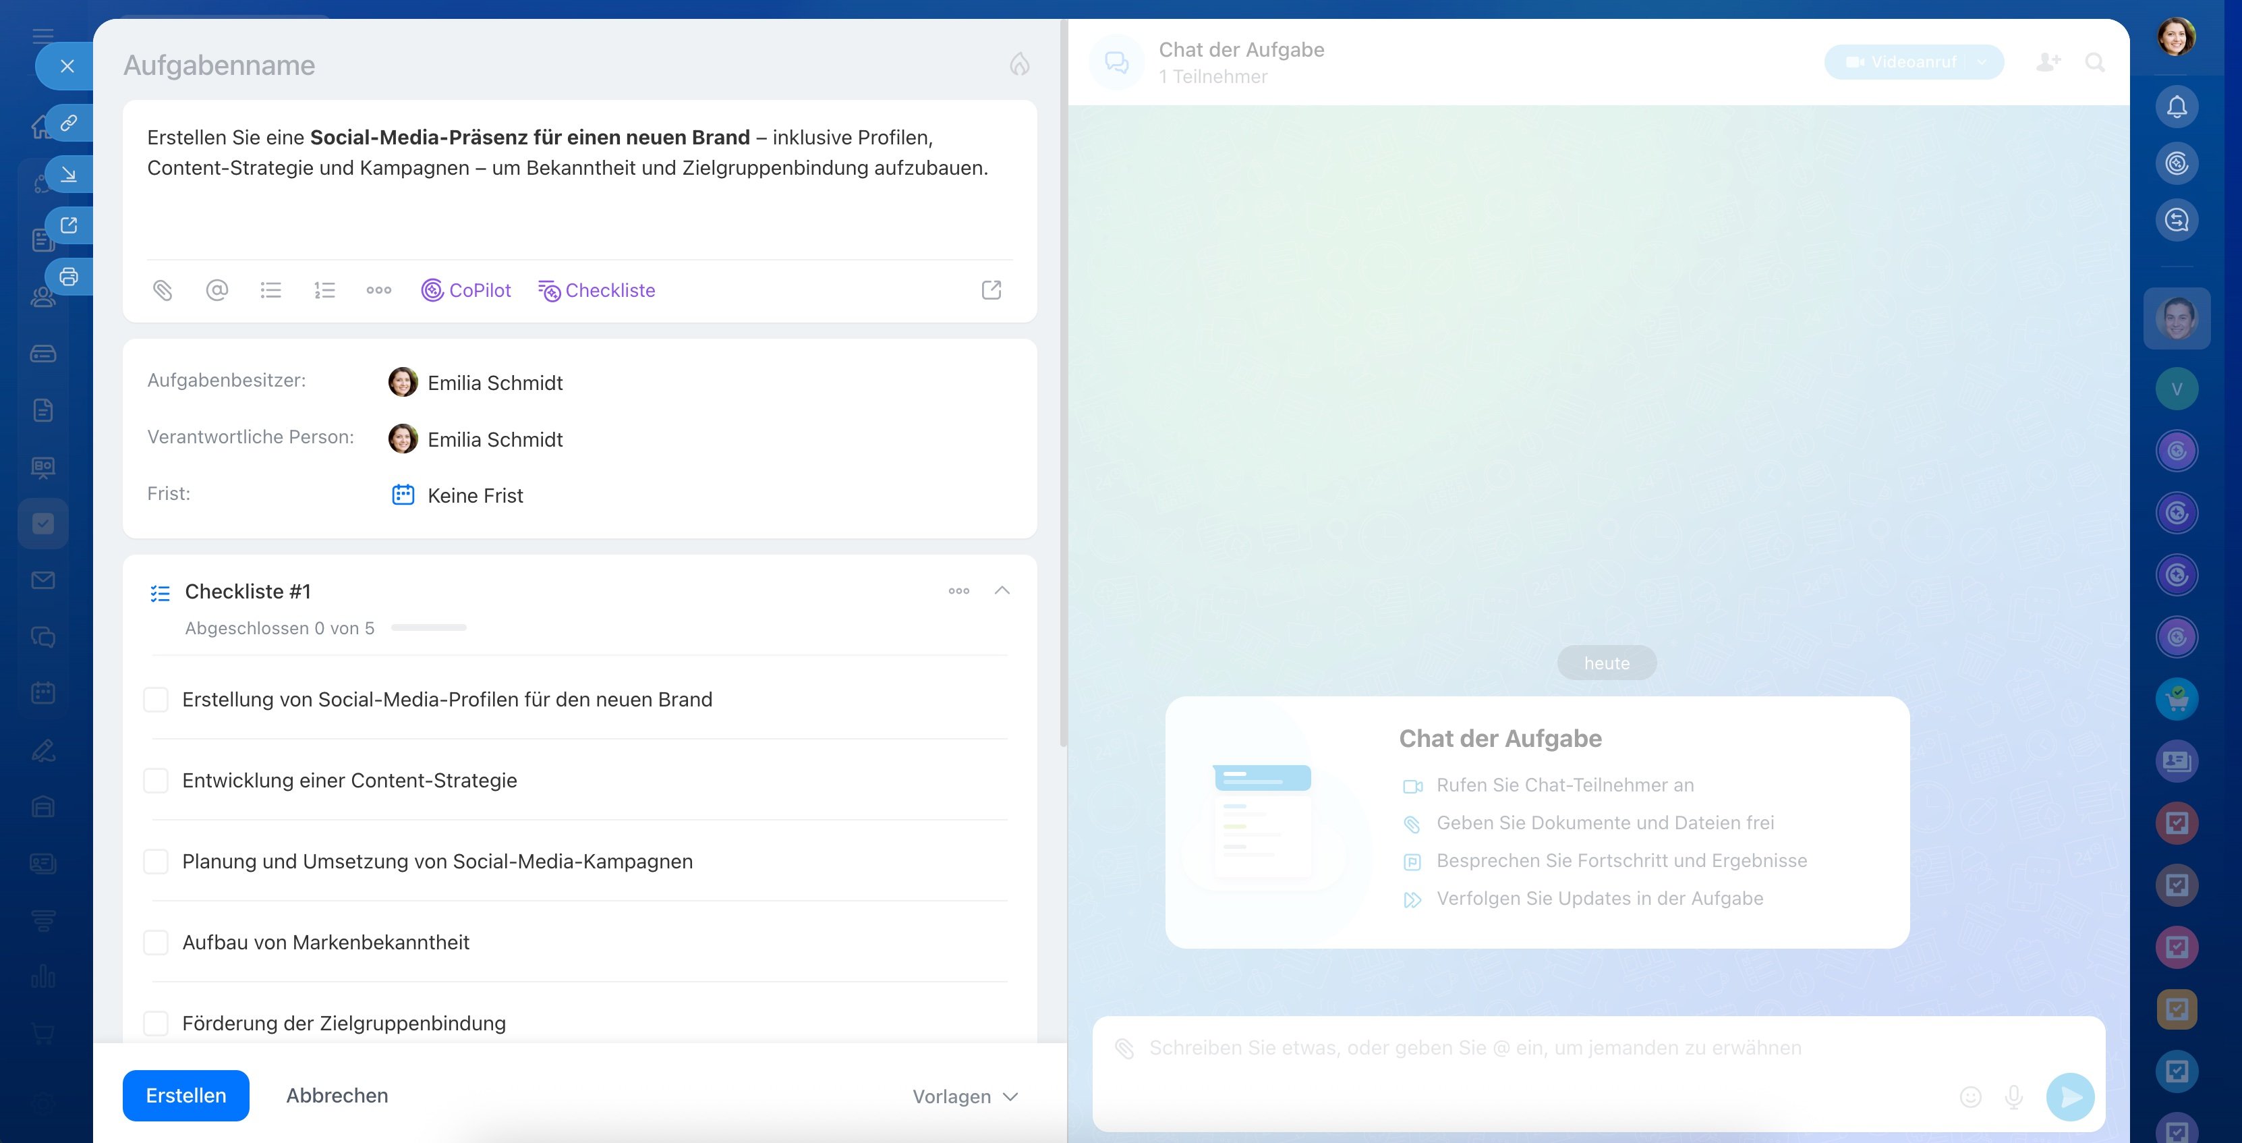Click the paperclip attach file icon
Screen dimensions: 2242x1143
(x=163, y=290)
